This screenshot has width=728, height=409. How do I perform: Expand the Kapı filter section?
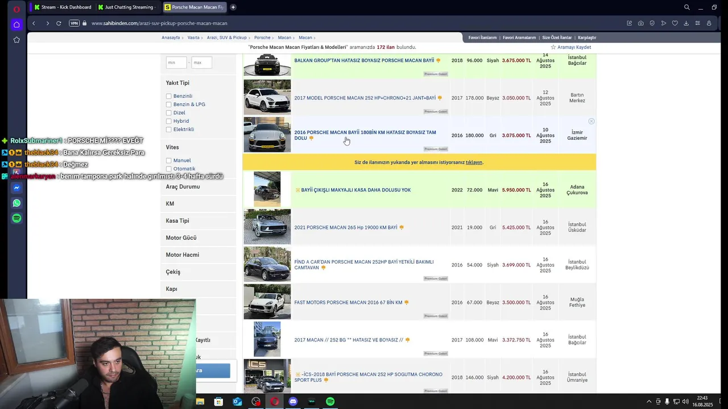coord(198,289)
